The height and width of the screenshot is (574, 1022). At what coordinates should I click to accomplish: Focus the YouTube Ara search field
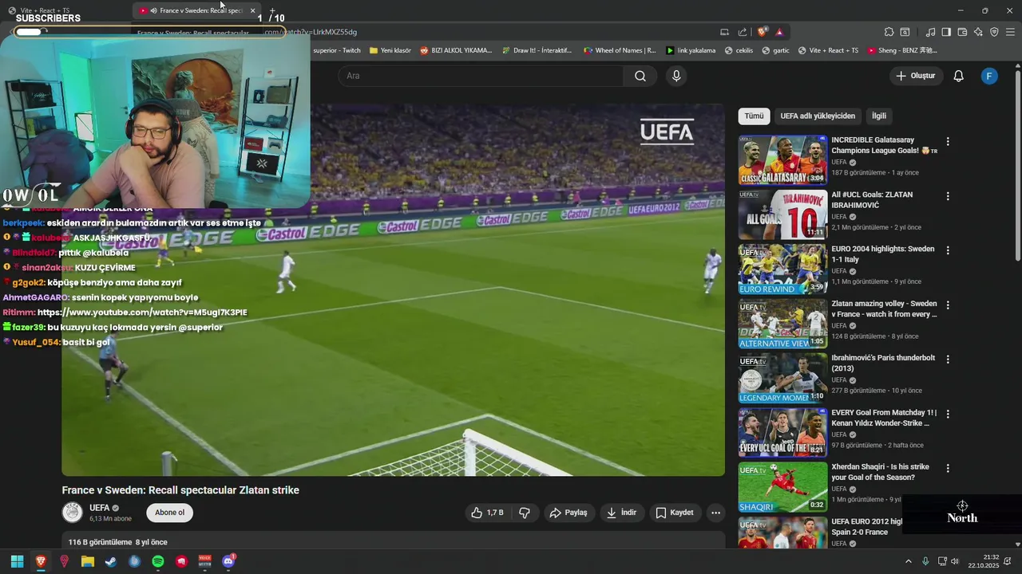[481, 76]
